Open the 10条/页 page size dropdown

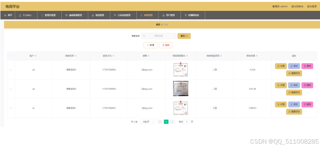[x=147, y=122]
